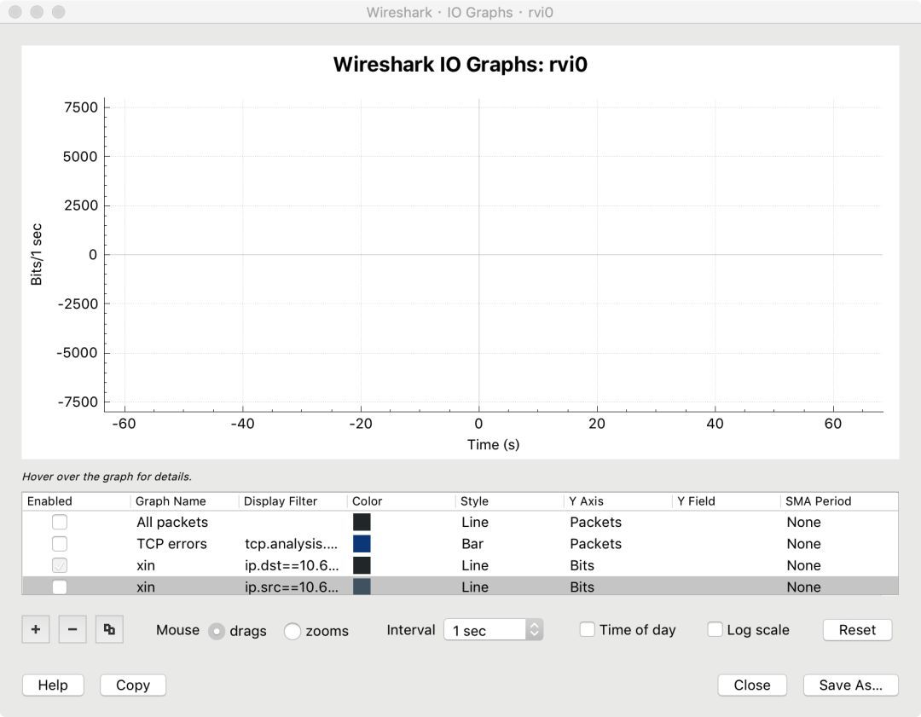Copy the graph data
The image size is (921, 717).
(133, 685)
